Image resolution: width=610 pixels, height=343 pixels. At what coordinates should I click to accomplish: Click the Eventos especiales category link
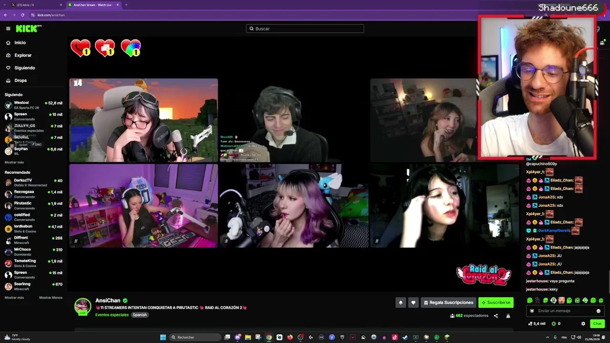(x=112, y=315)
